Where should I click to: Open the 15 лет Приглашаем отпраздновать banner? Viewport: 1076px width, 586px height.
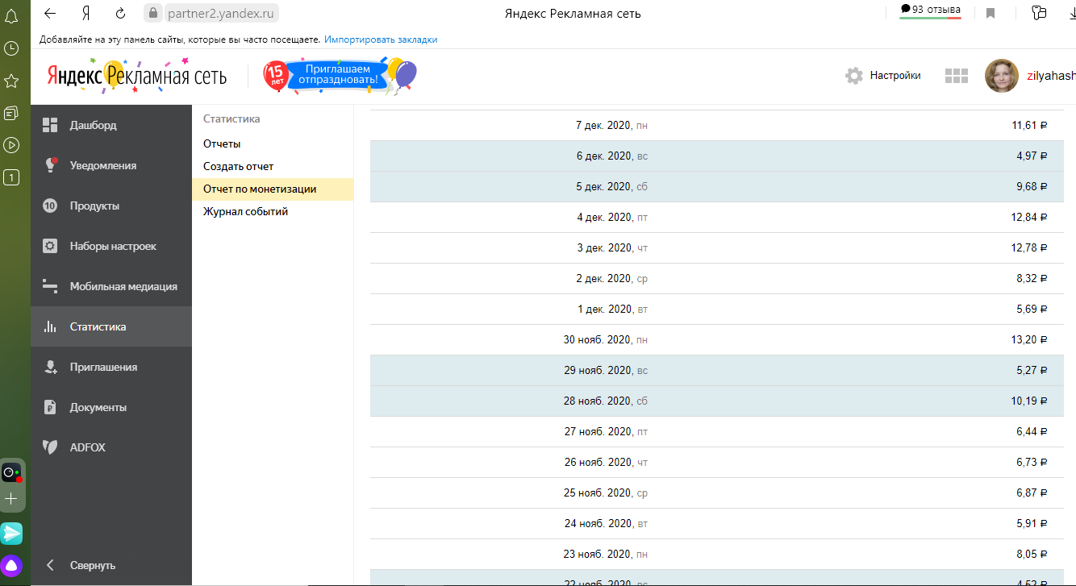coord(340,75)
